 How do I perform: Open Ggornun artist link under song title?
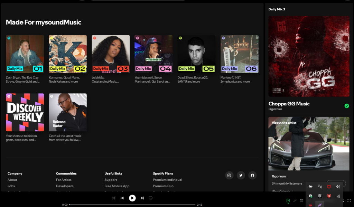[275, 109]
